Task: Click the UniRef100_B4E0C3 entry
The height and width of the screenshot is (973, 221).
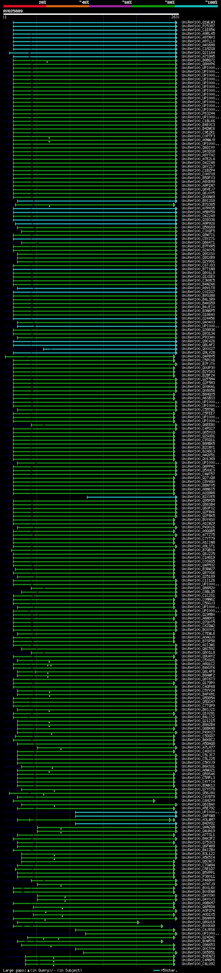Action: click(x=198, y=125)
